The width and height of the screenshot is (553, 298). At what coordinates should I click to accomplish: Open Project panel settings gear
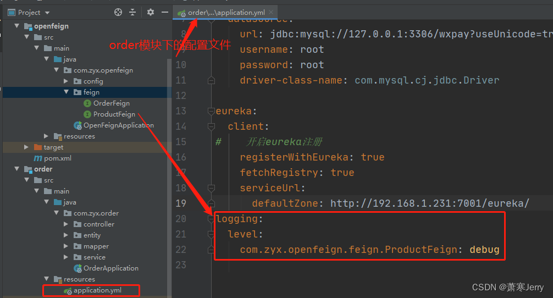(x=151, y=12)
